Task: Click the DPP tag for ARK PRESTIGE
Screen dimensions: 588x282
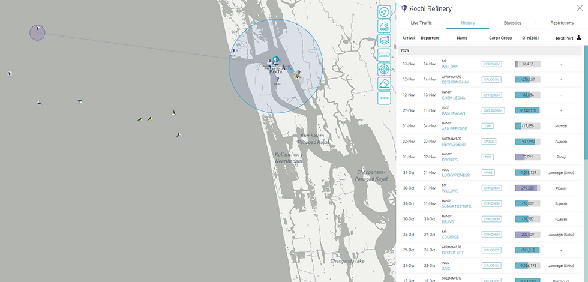Action: coord(487,126)
